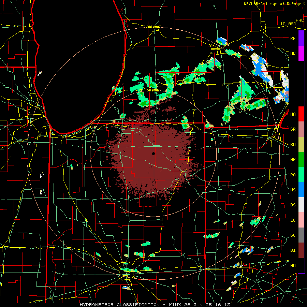This screenshot has height=307, width=307.
Task: Click the UK legend label
Action: [293, 54]
